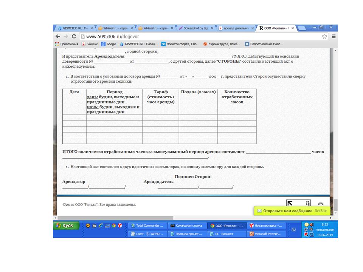Open a new tab with the new-tab button
The height and width of the screenshot is (272, 363).
301,28
